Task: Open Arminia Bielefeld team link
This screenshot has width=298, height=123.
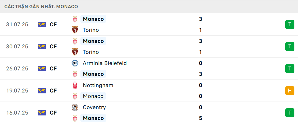Action: pos(105,63)
